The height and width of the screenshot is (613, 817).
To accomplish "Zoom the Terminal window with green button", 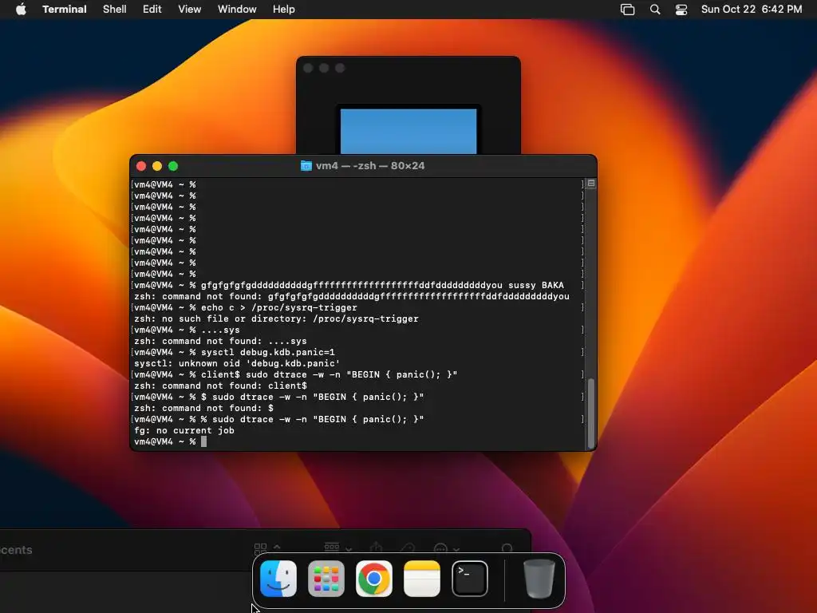I will pyautogui.click(x=173, y=166).
